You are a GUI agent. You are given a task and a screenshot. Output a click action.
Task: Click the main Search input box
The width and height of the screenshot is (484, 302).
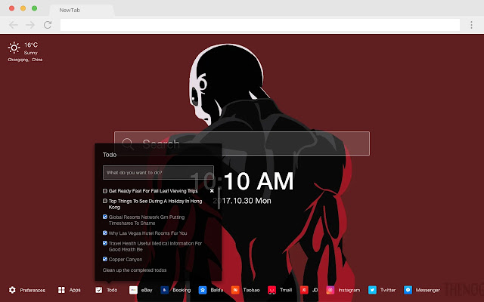[242, 143]
